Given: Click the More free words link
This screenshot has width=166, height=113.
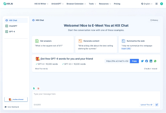Looking at the screenshot, I should (41, 69).
